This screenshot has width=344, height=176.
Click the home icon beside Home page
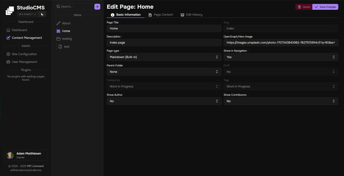tap(58, 31)
